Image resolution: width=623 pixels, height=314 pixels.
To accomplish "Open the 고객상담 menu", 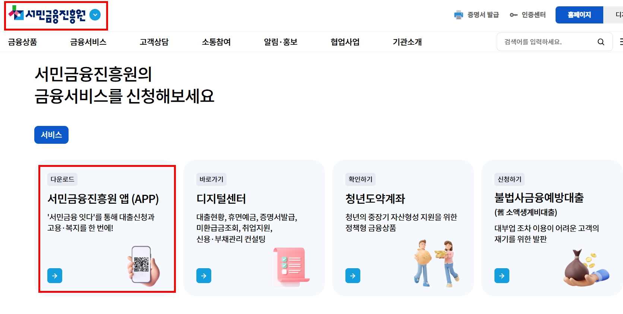I will [x=154, y=42].
